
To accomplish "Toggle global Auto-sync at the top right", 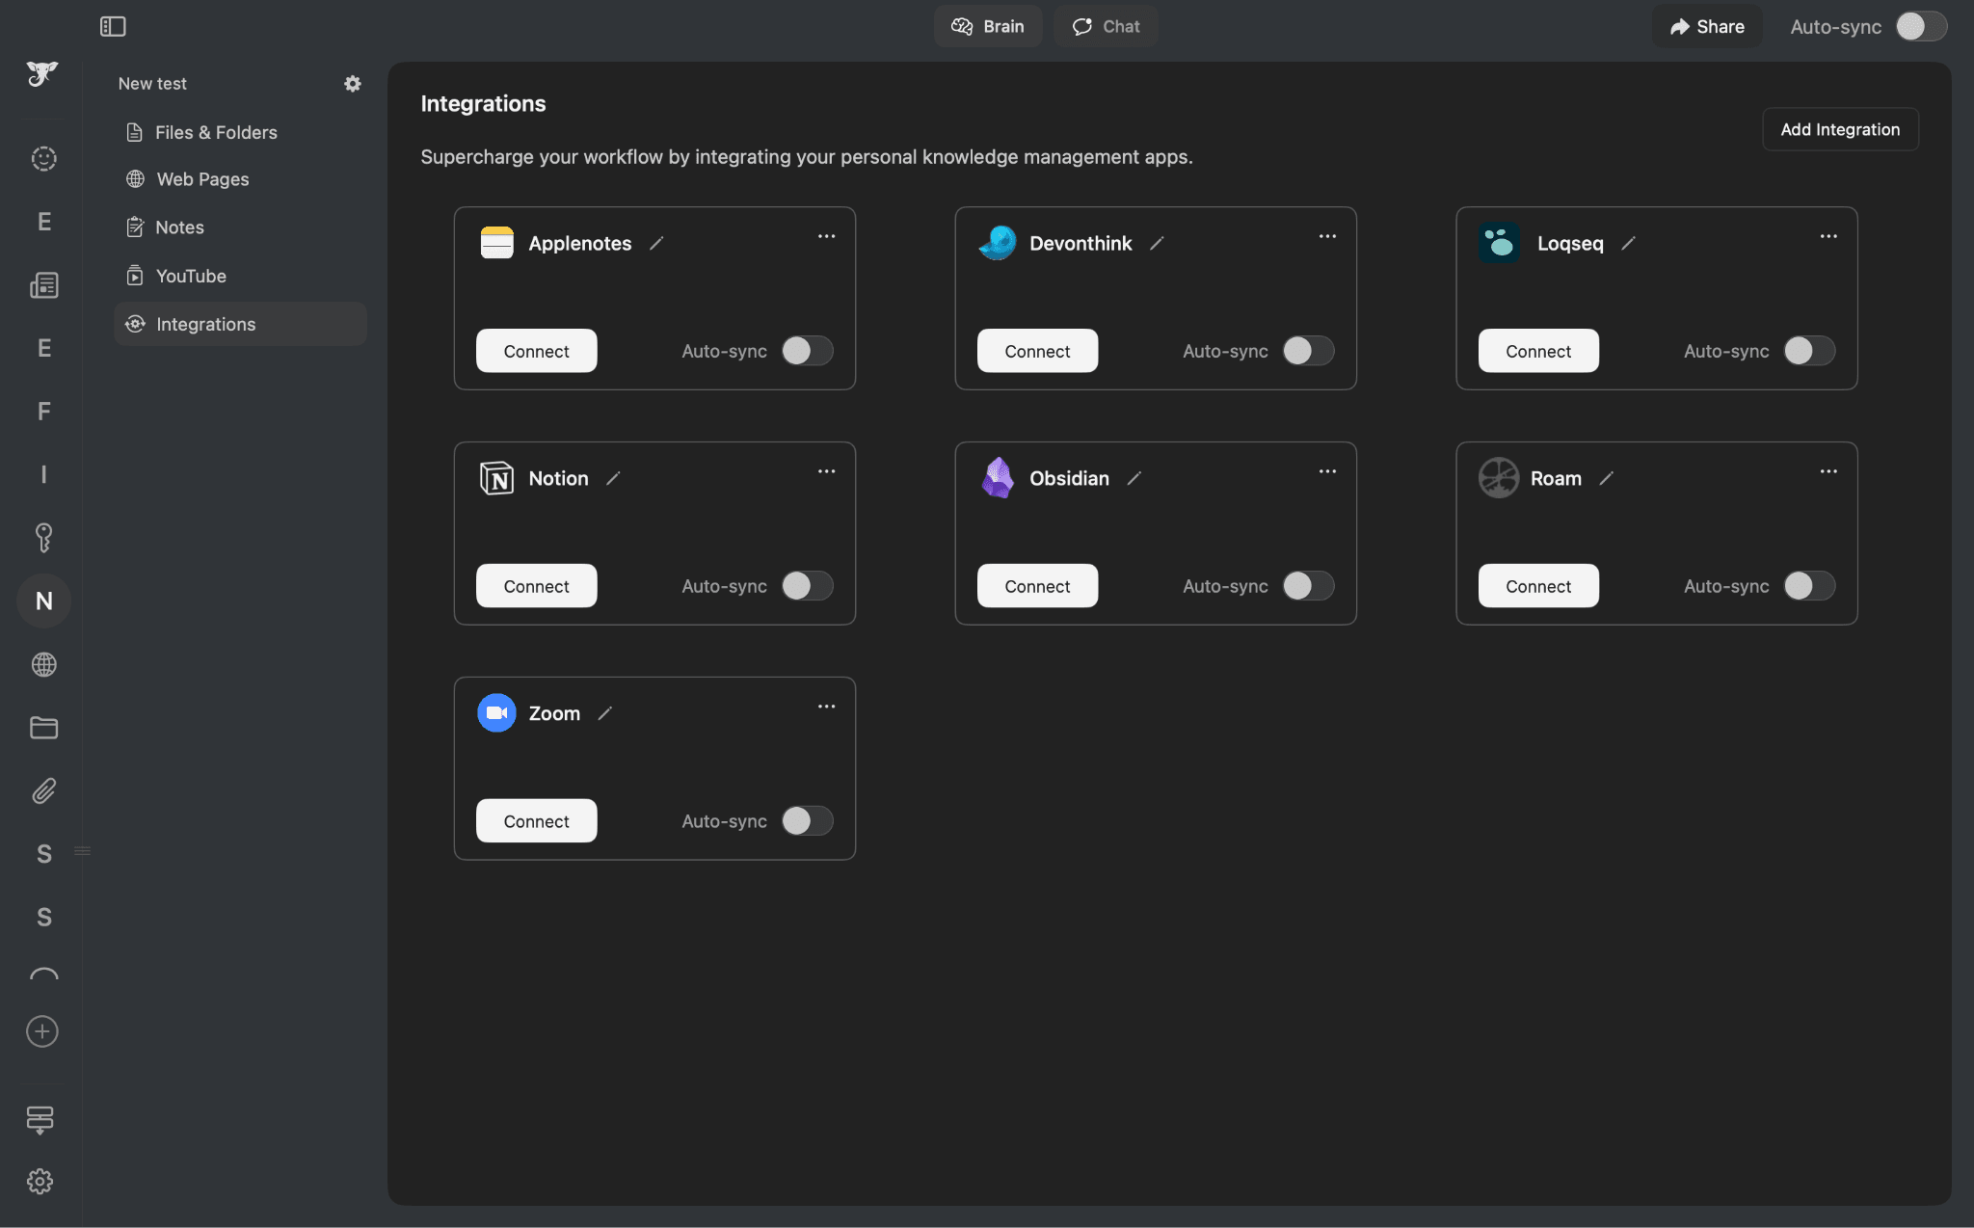I will (x=1922, y=26).
